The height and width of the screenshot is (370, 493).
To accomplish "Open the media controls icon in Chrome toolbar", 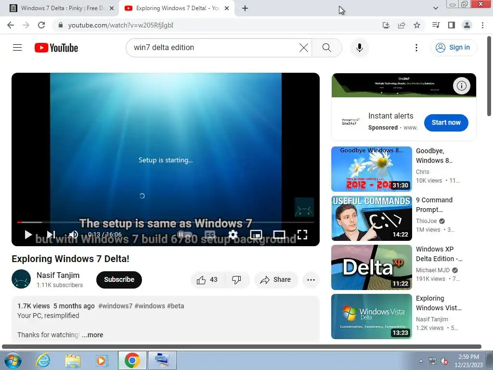I will (436, 25).
